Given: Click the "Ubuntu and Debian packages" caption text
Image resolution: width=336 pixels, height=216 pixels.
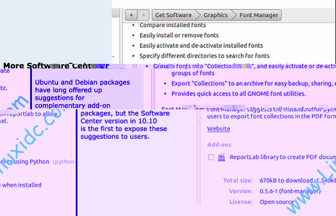Looking at the screenshot, I should [82, 83].
